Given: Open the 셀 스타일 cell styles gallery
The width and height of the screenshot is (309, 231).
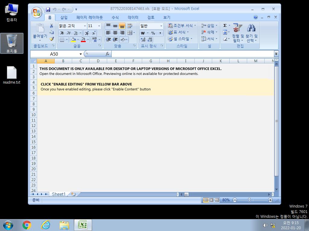Looking at the screenshot, I should [x=180, y=39].
